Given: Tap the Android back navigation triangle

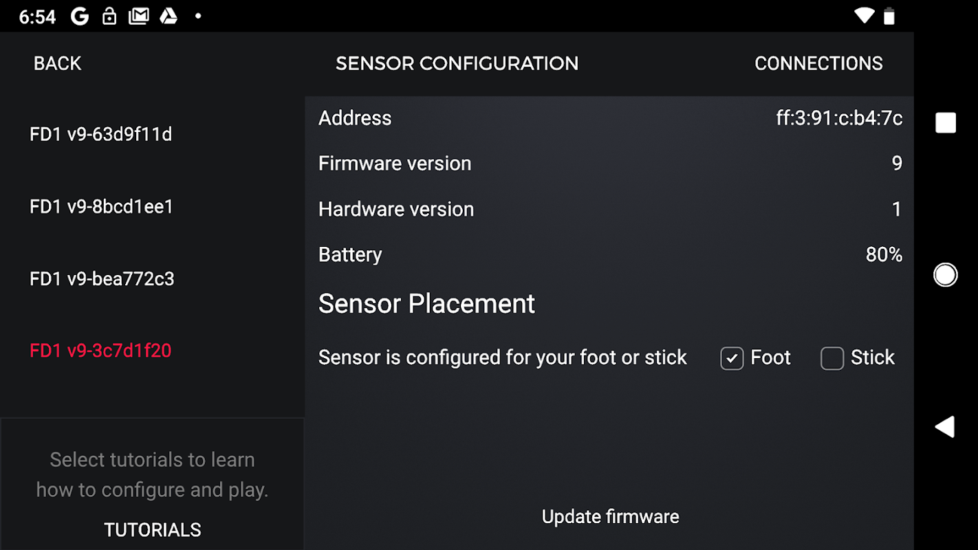Looking at the screenshot, I should click(x=945, y=427).
